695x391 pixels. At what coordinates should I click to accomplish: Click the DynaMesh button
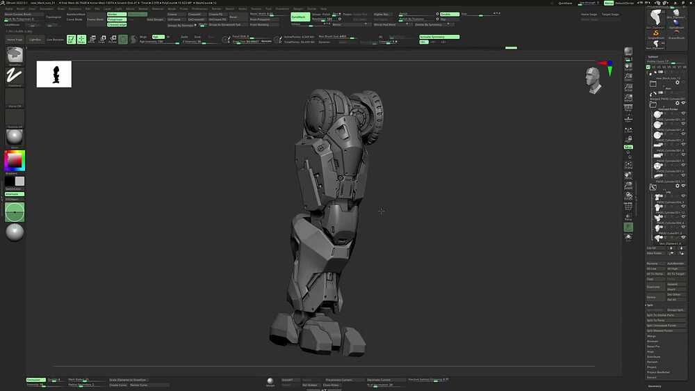click(x=300, y=17)
